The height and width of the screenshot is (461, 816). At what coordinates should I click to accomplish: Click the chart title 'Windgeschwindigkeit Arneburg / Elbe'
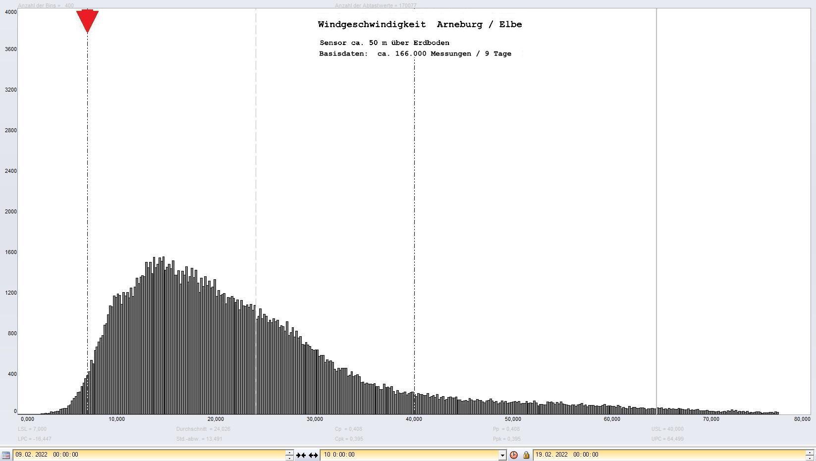click(420, 24)
